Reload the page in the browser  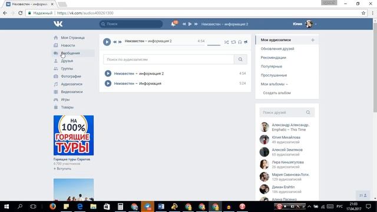(x=21, y=13)
